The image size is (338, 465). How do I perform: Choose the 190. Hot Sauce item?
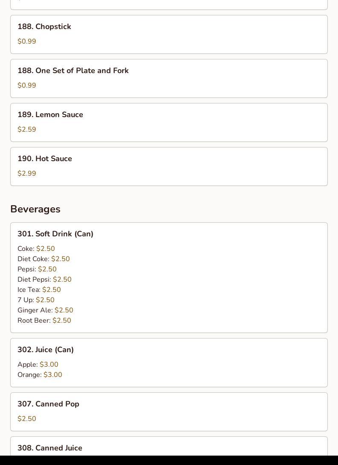45,159
